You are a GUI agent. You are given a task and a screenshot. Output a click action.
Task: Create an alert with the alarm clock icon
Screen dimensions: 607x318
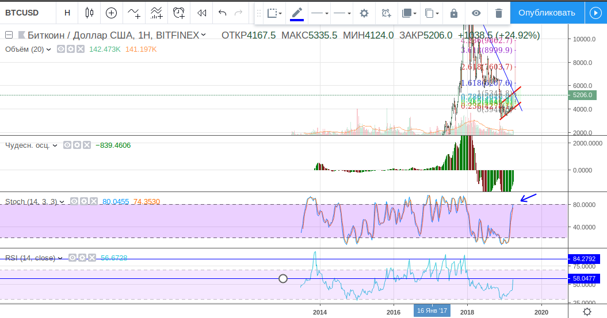coord(179,13)
